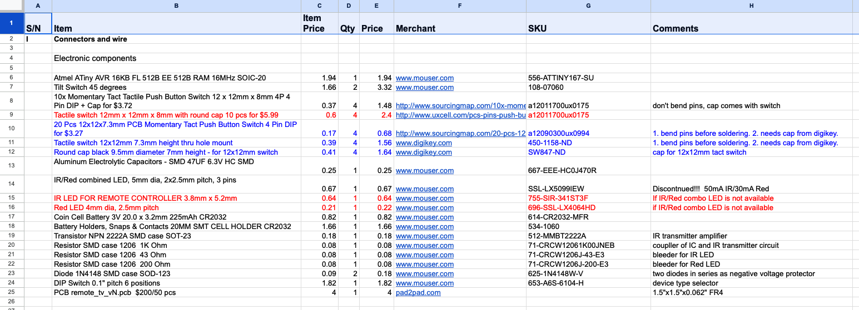
Task: Select SKU cell 755-SIR-341ST3F
Action: (x=588, y=199)
